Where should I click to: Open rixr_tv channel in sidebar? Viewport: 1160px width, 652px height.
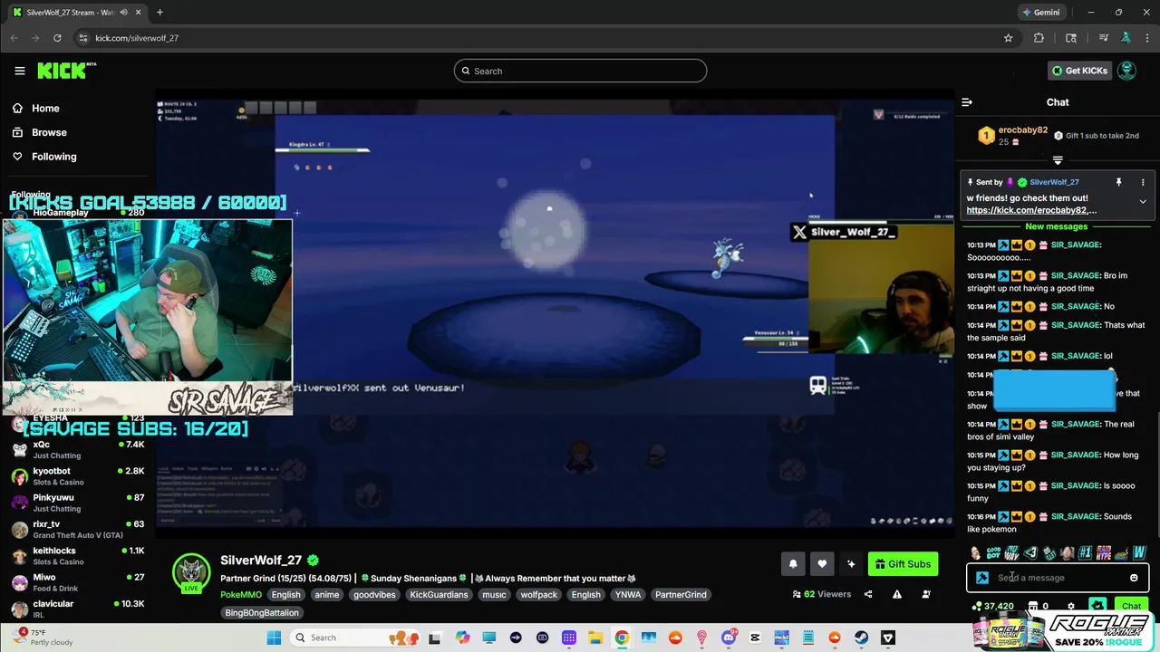click(77, 529)
